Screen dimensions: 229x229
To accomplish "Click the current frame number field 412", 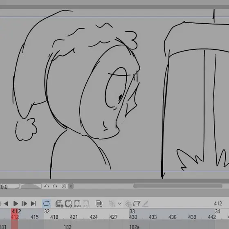I will click(218, 204).
